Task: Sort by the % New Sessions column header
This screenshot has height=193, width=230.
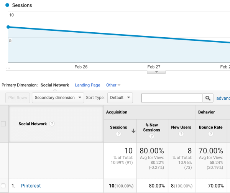Action: (x=151, y=127)
